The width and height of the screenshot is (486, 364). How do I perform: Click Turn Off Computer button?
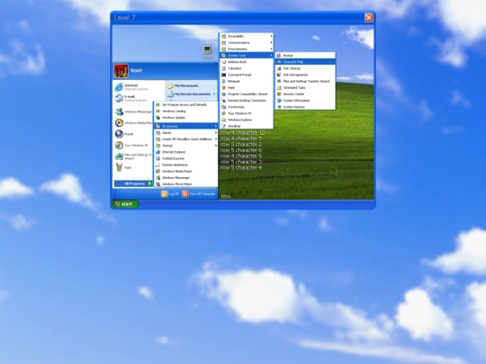click(199, 194)
